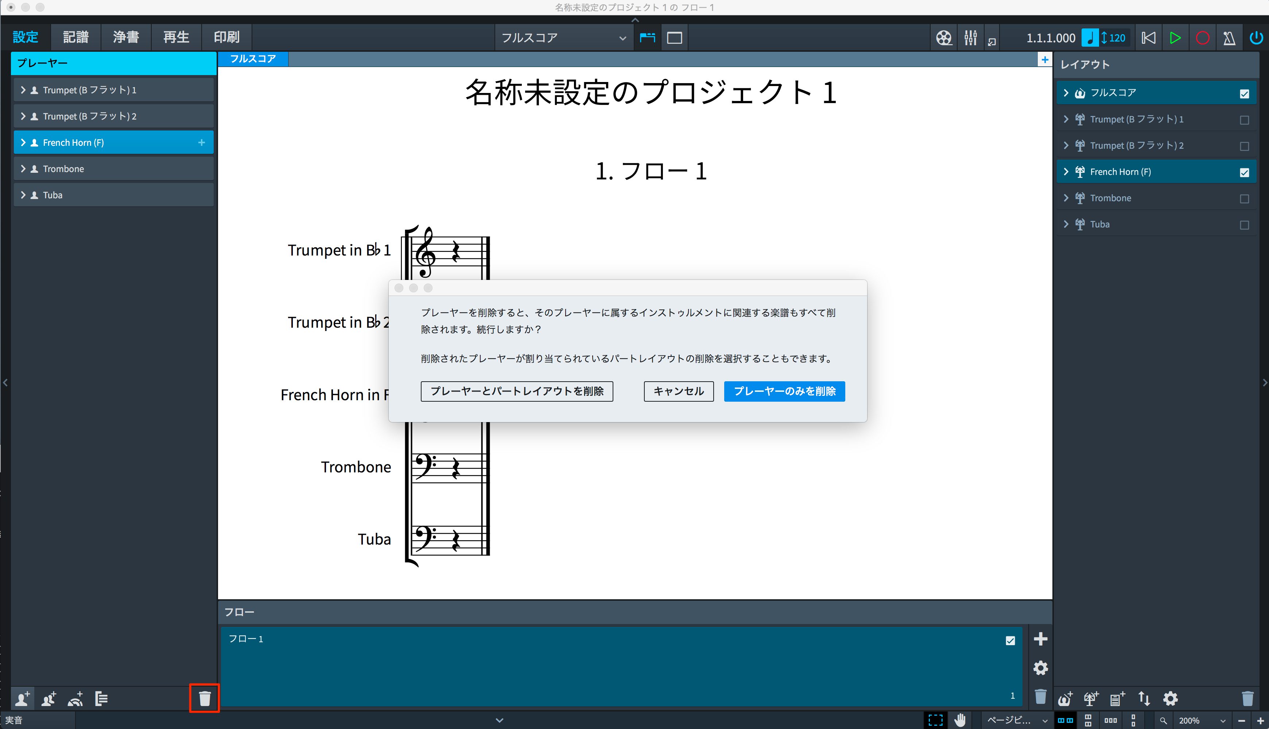Open the video window film-reel icon
The height and width of the screenshot is (729, 1269).
coord(943,38)
